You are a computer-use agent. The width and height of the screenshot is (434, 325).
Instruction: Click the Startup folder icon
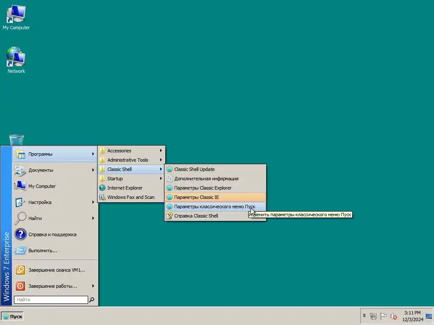click(103, 179)
